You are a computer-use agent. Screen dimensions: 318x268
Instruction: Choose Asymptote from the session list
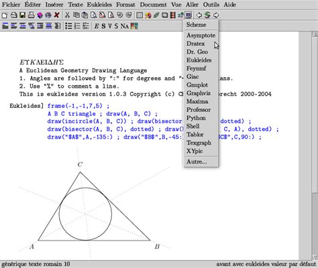[201, 36]
